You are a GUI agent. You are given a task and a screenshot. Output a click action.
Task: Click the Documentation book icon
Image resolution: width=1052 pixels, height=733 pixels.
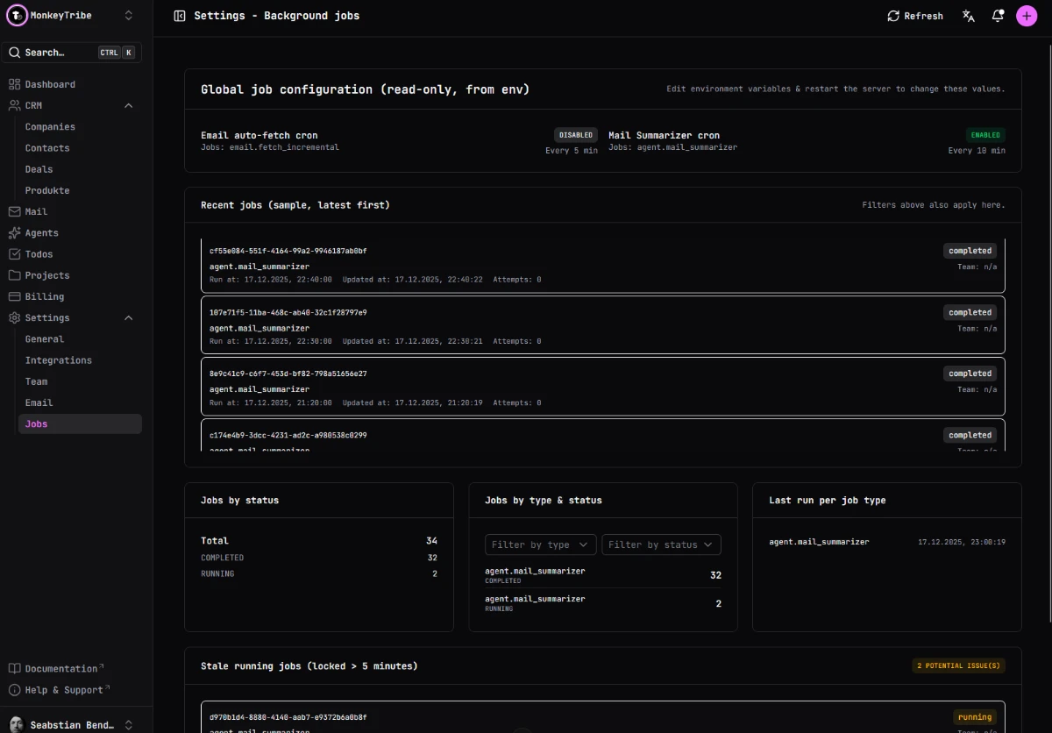click(x=14, y=668)
